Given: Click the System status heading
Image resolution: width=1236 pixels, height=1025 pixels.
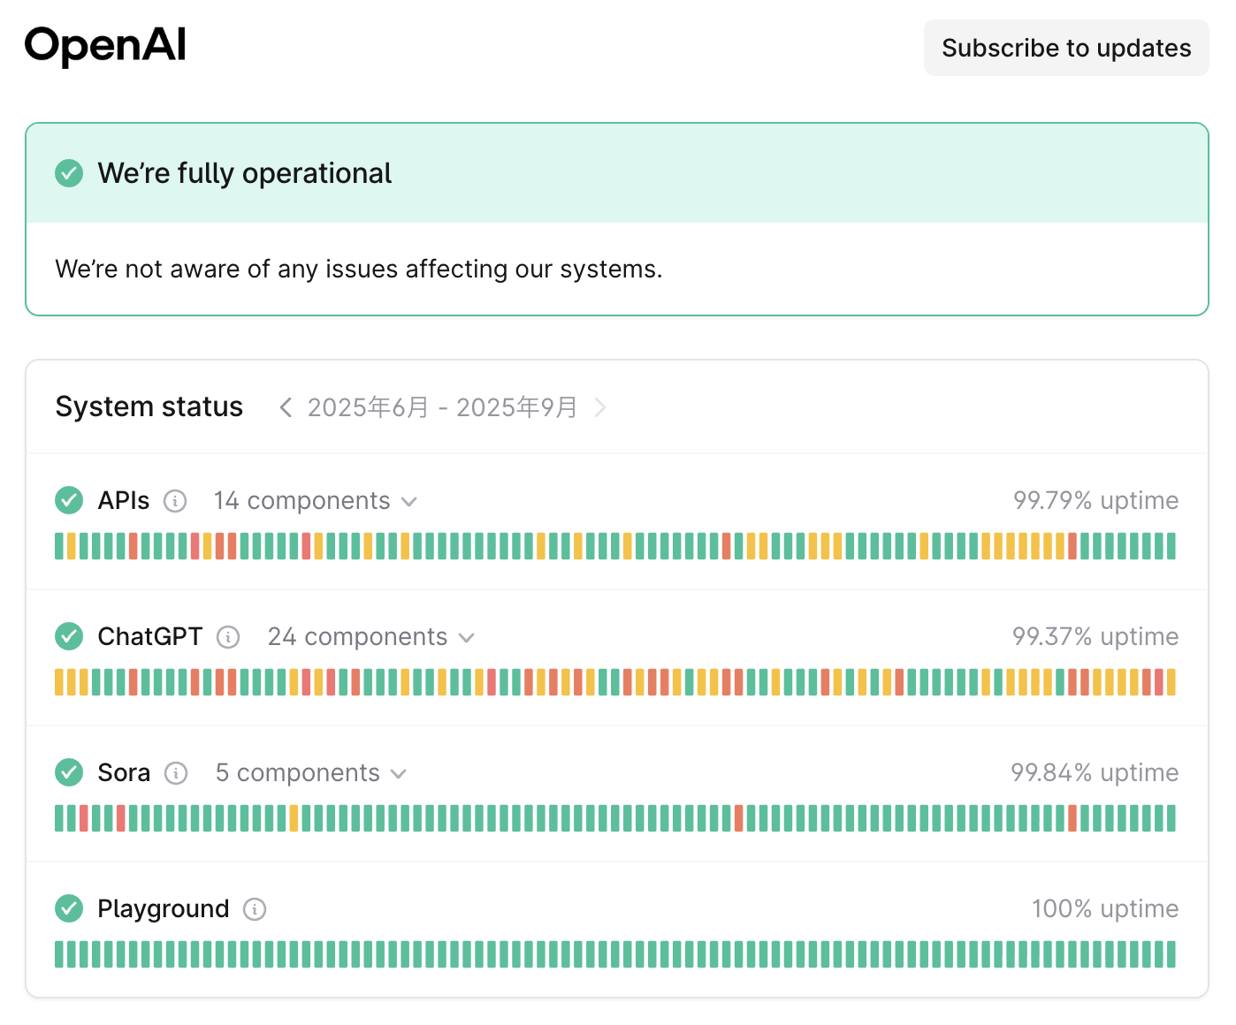Looking at the screenshot, I should [x=149, y=406].
